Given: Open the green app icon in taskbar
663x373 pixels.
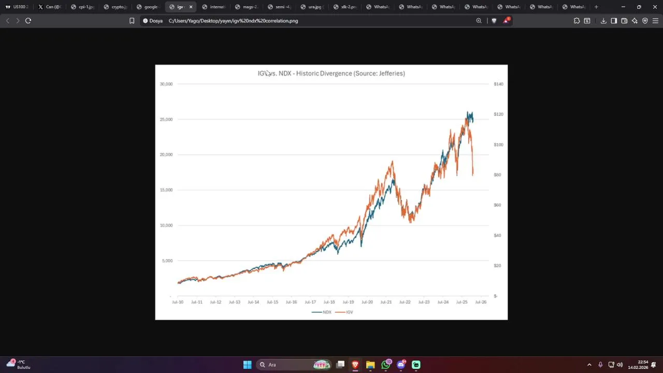Looking at the screenshot, I should [x=416, y=365].
